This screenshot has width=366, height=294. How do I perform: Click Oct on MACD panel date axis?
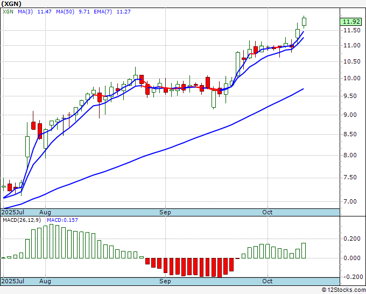(268, 281)
